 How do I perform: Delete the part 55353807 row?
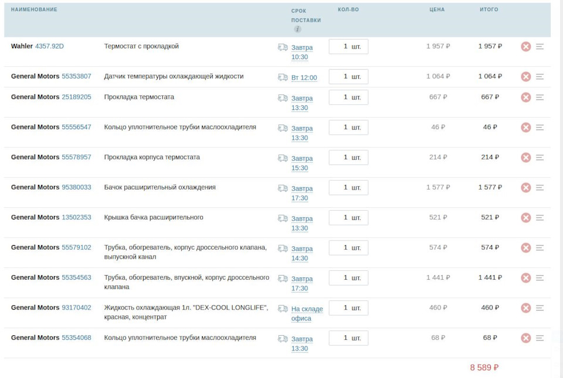(525, 77)
